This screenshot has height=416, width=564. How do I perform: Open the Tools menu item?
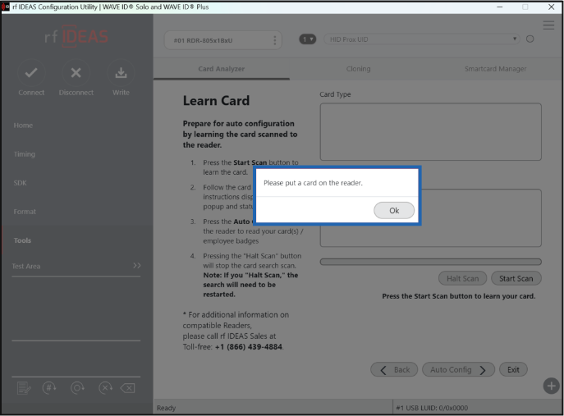click(x=22, y=240)
